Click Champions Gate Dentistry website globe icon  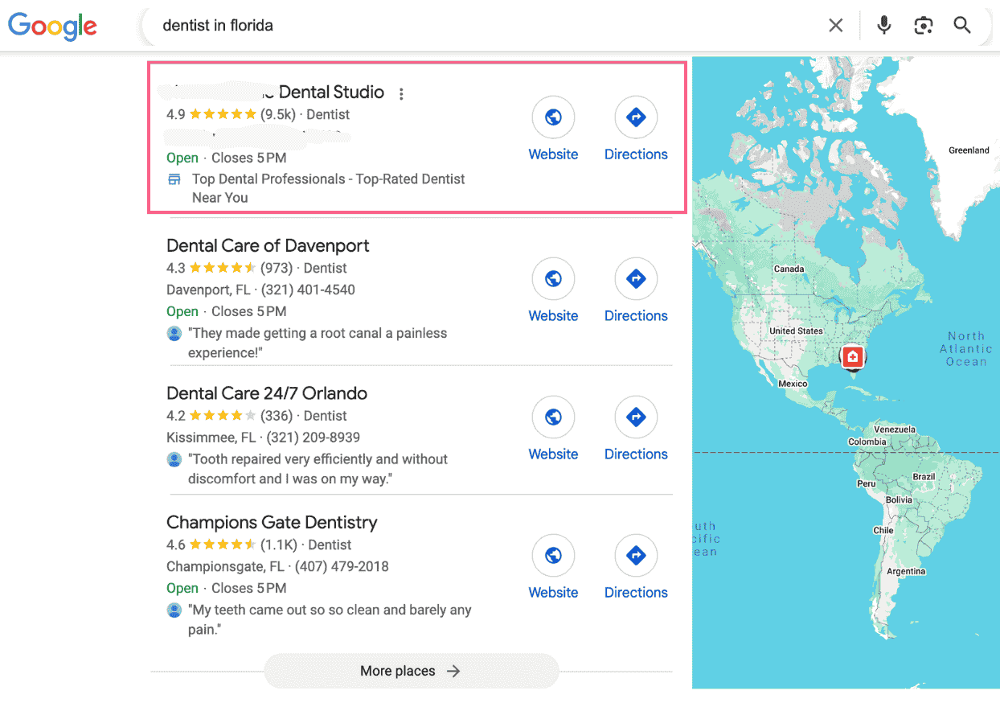553,556
